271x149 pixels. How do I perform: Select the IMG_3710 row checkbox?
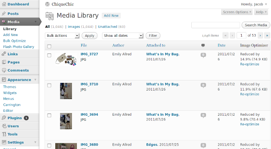coord(49,86)
